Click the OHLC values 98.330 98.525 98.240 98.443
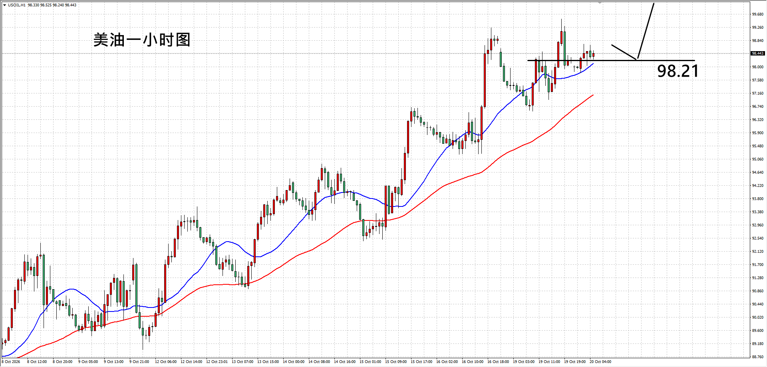Viewport: 767px width, 367px height. 52,5
